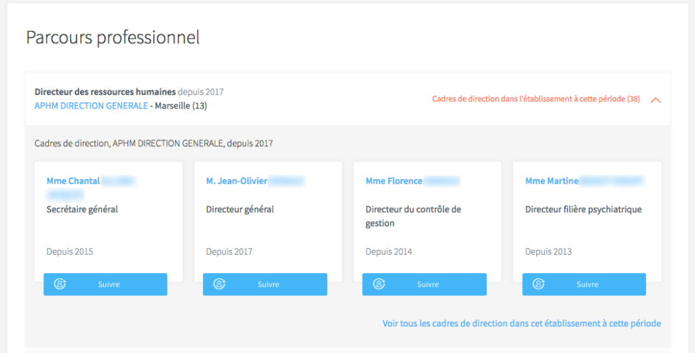This screenshot has width=695, height=353.
Task: Click follow icon on Mme Florence's card
Action: point(379,285)
